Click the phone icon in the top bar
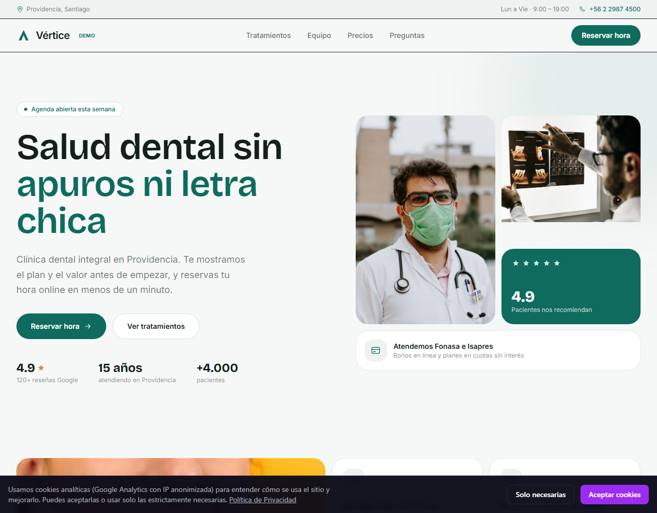Image resolution: width=657 pixels, height=513 pixels. tap(582, 9)
